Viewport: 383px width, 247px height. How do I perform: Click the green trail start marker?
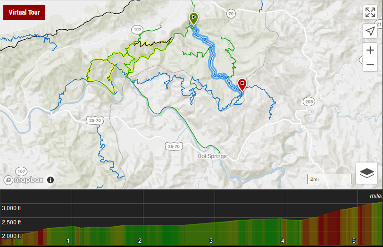[193, 18]
